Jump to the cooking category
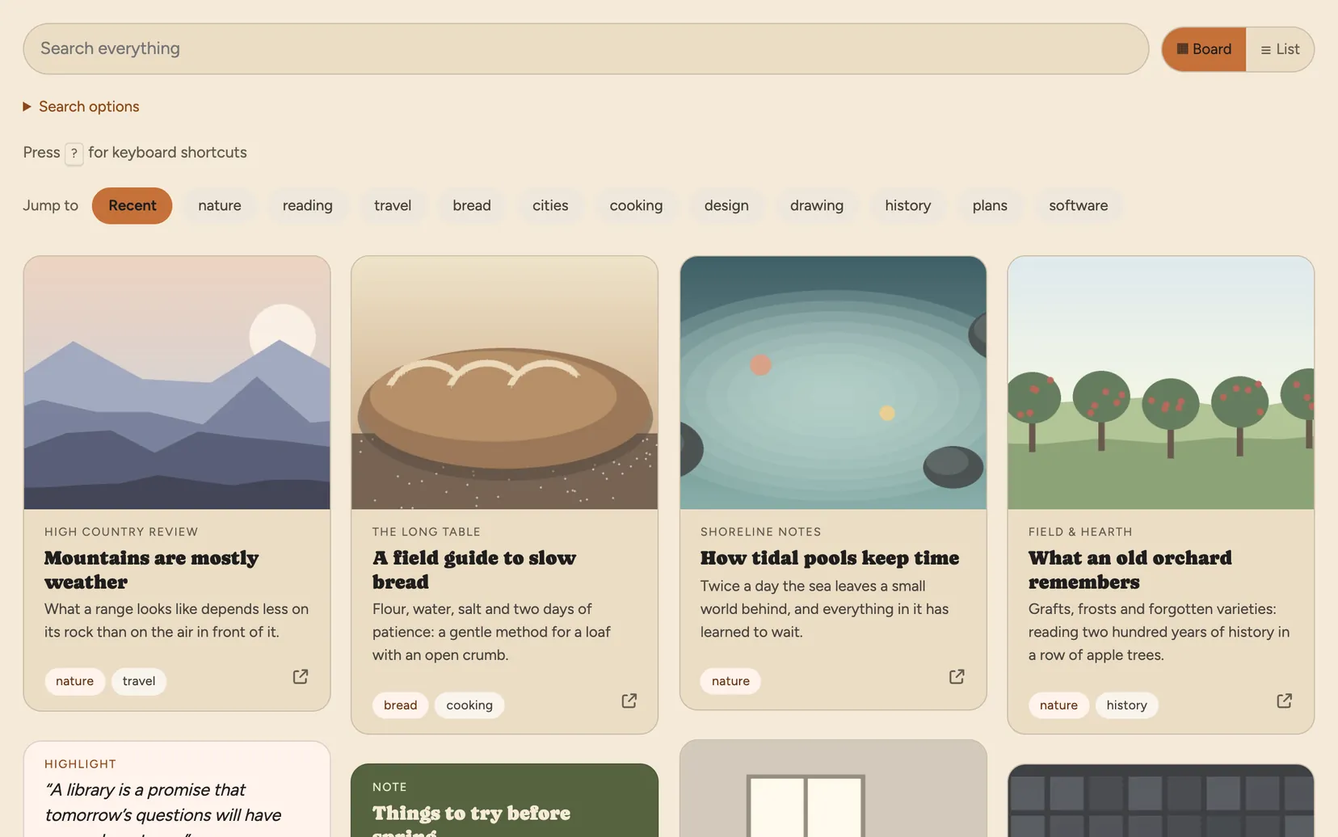 [x=636, y=205]
